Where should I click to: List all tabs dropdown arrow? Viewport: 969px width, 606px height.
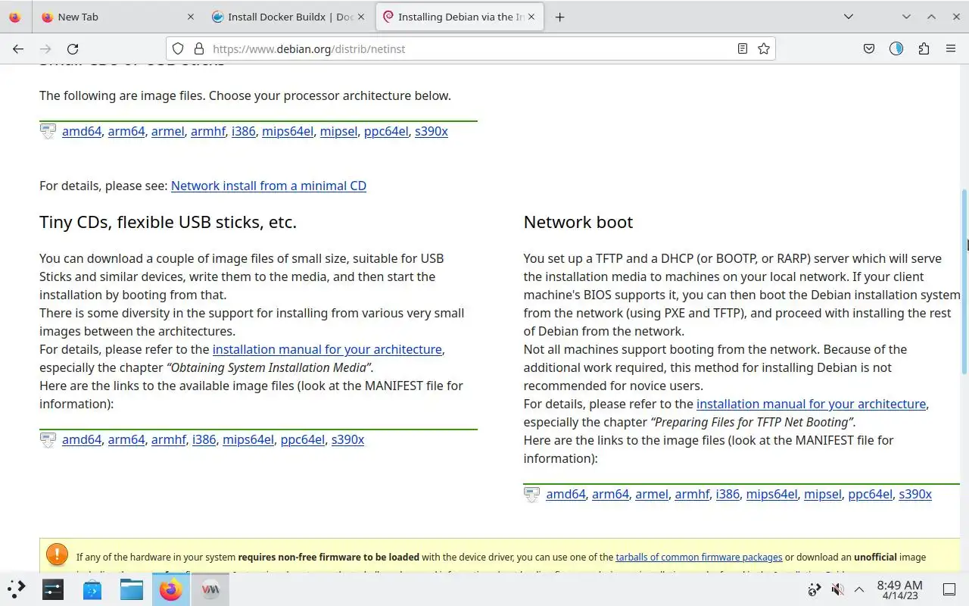(848, 17)
